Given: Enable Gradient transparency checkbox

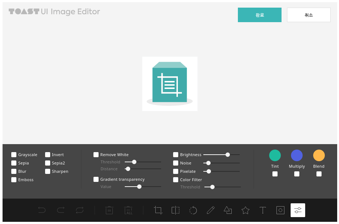Looking at the screenshot, I should (96, 179).
